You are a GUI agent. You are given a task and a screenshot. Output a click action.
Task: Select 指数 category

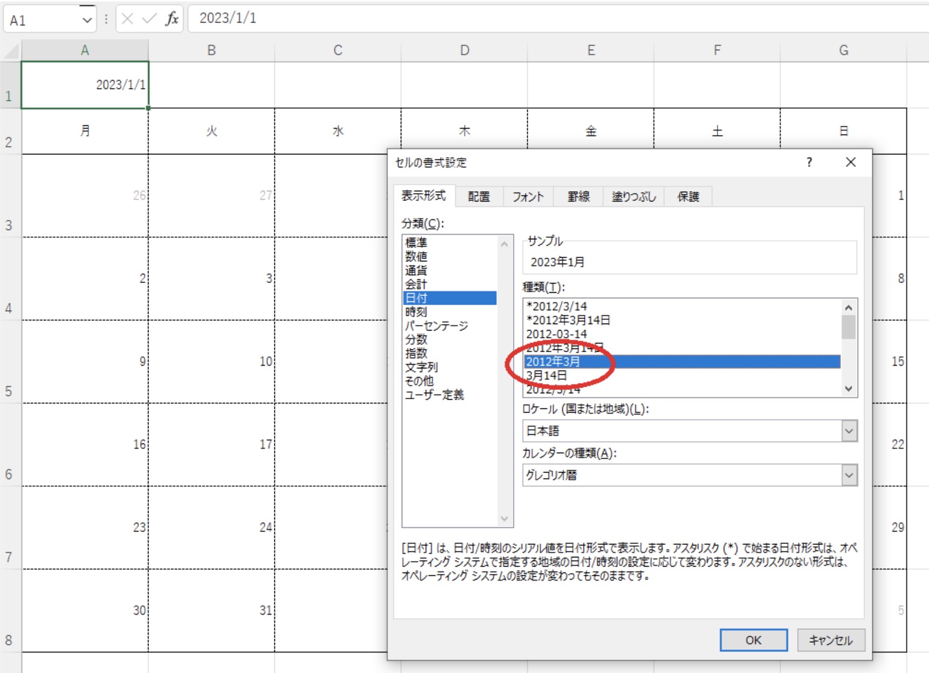click(x=449, y=353)
